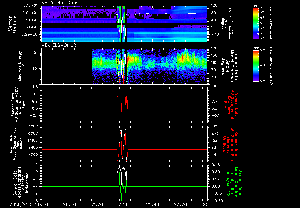Click the 'Sector Unitless' axis title
The height and width of the screenshot is (208, 300).
click(x=12, y=24)
